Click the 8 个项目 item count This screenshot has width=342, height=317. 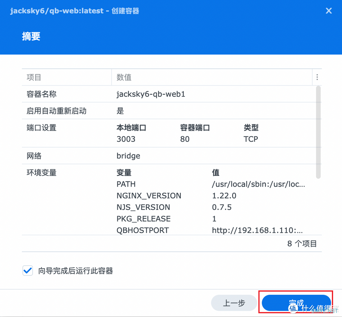[302, 243]
